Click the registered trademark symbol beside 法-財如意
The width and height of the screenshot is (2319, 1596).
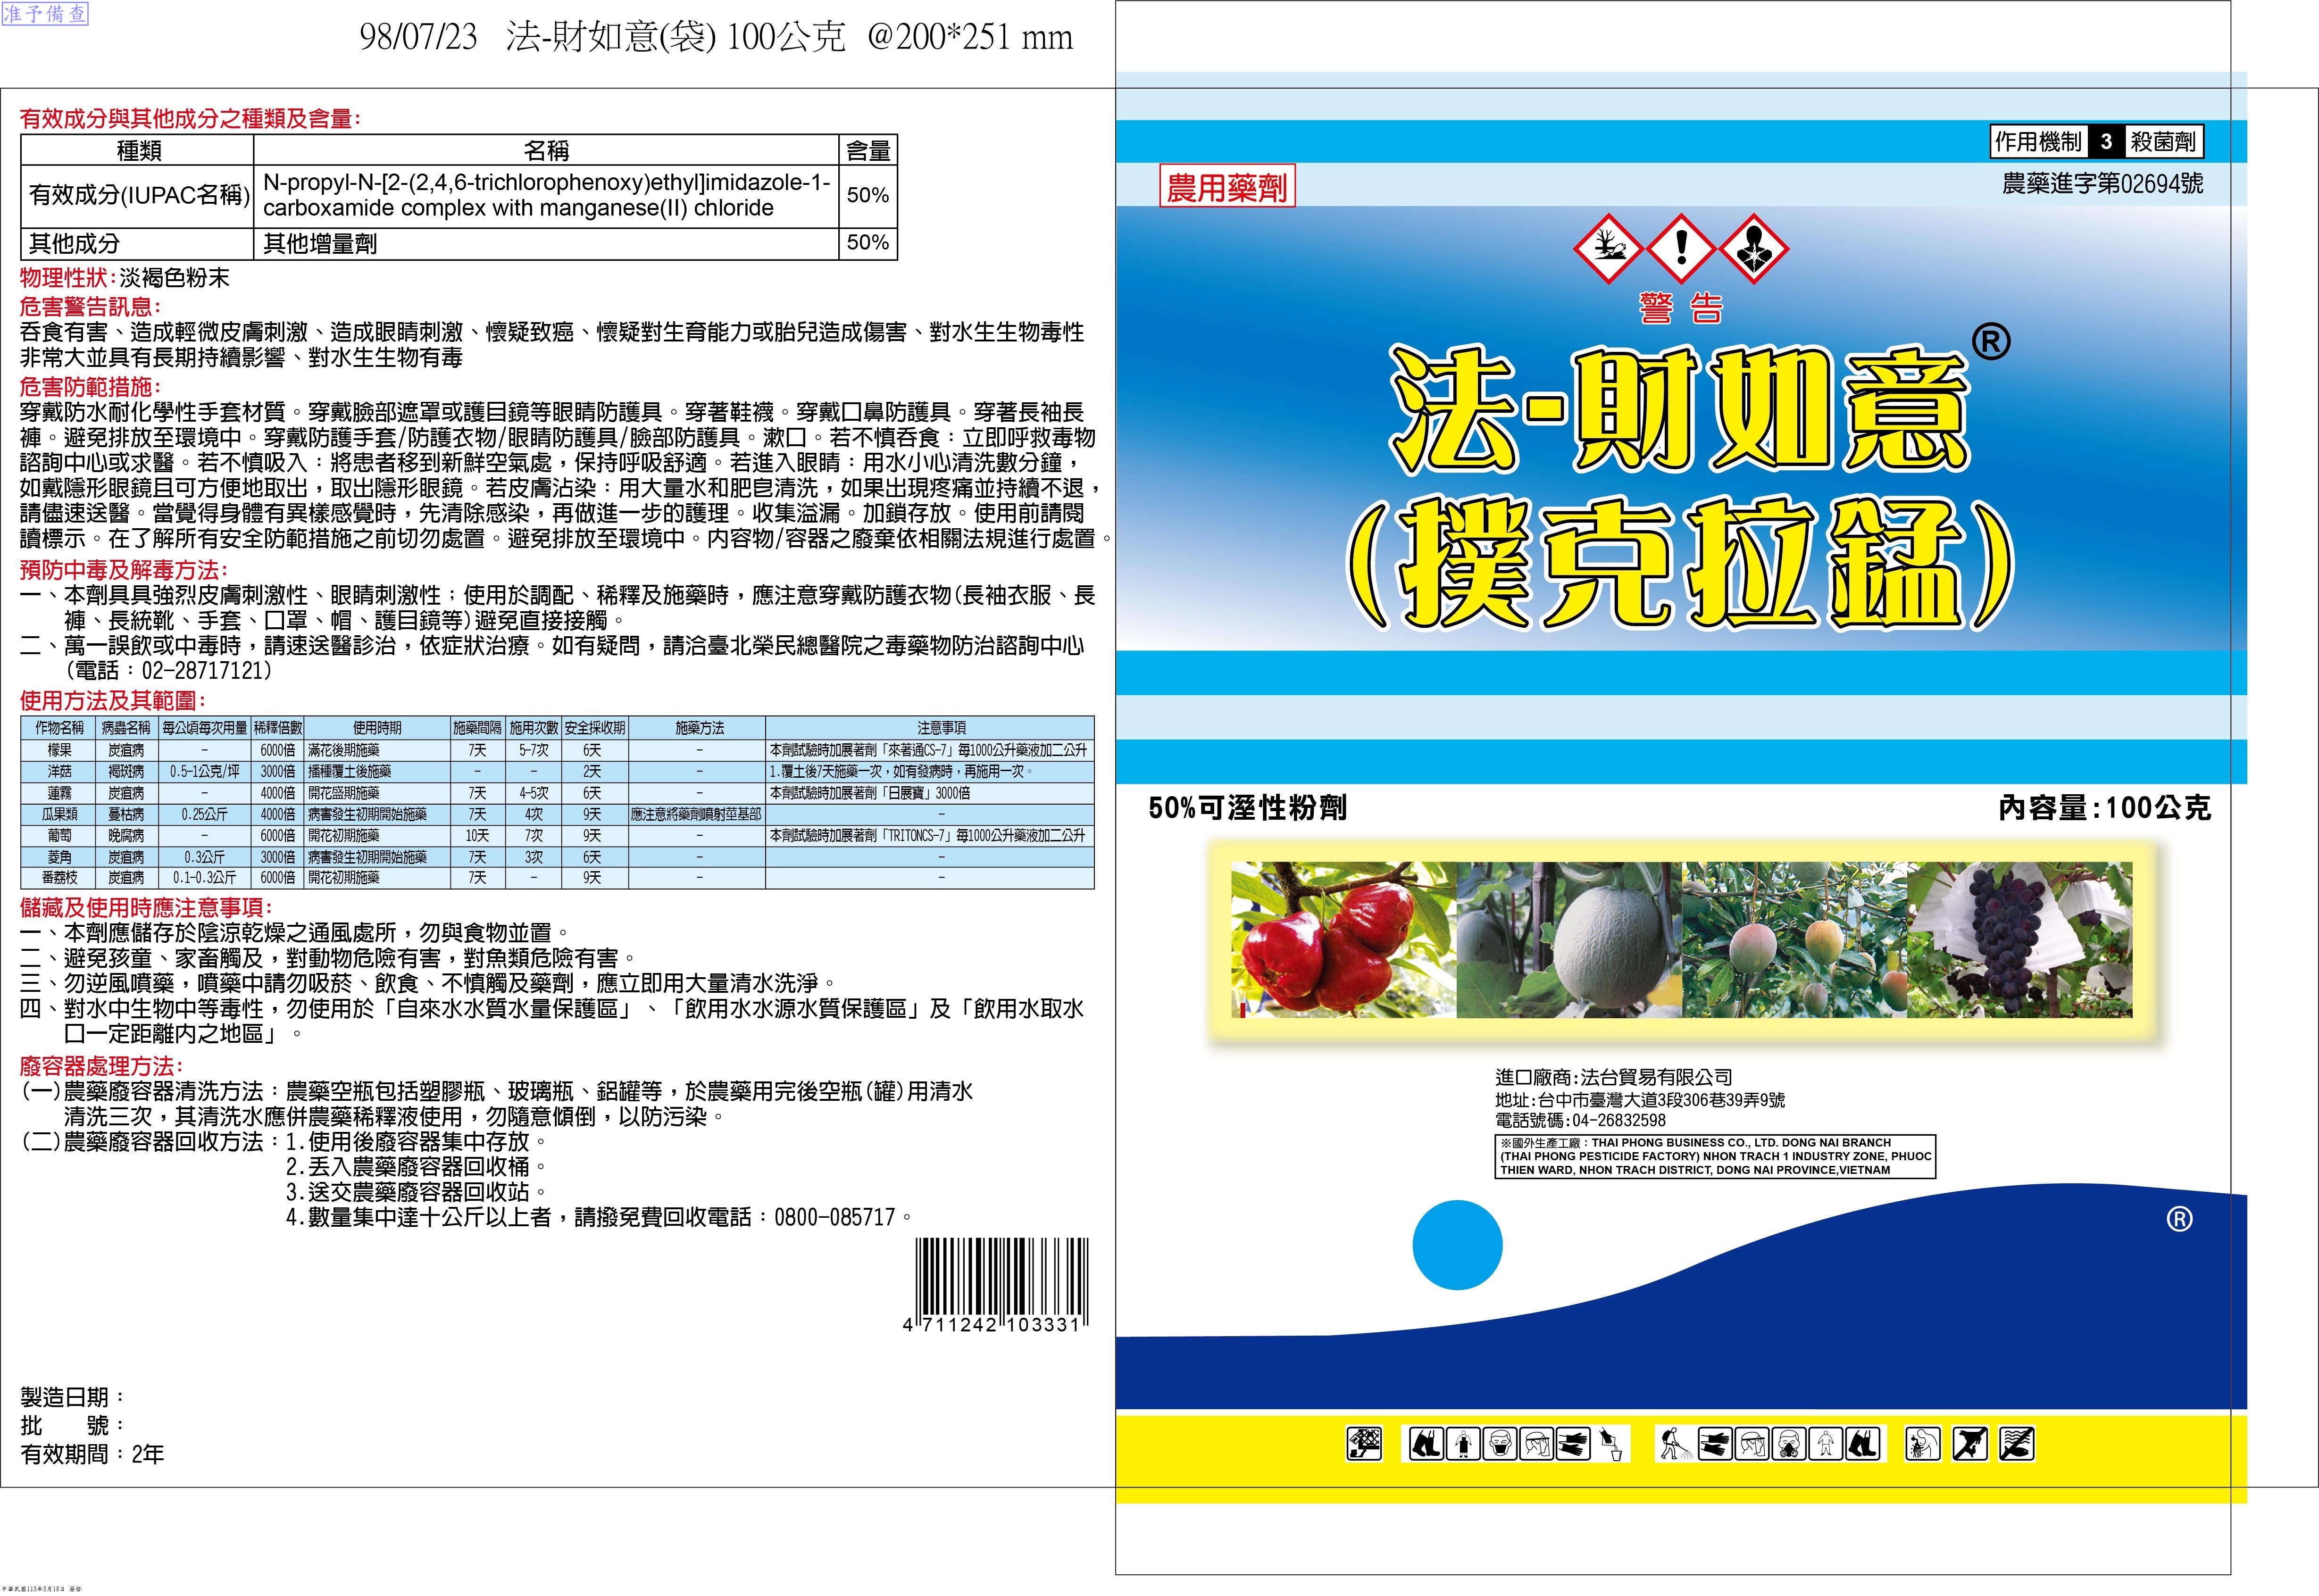pyautogui.click(x=1990, y=342)
